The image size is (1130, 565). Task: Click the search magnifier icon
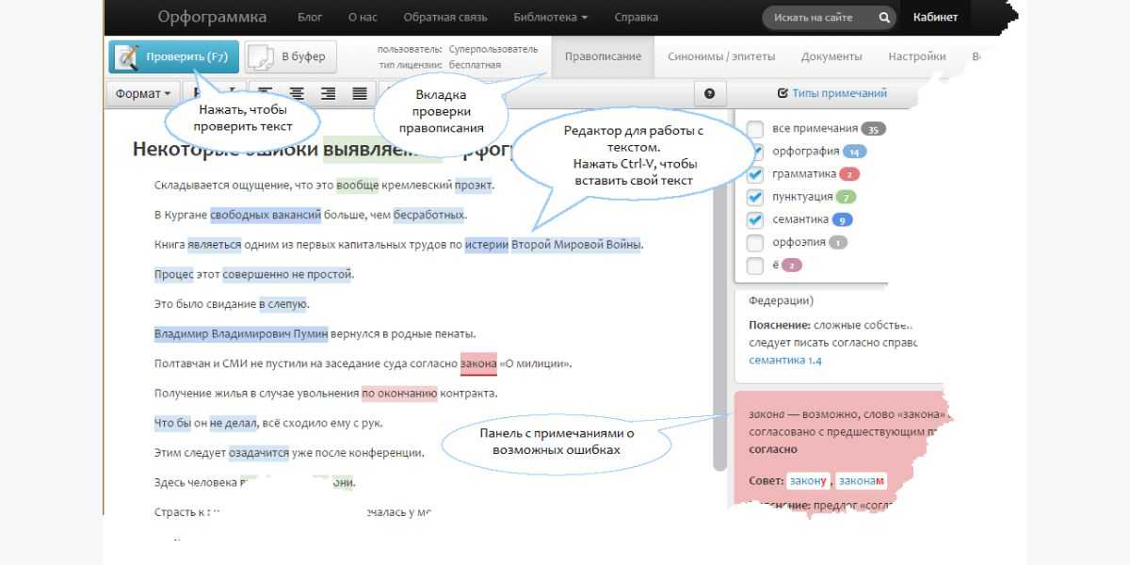(883, 17)
